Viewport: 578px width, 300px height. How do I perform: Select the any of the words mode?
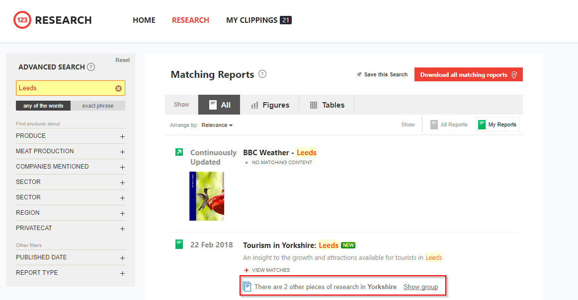[x=43, y=105]
